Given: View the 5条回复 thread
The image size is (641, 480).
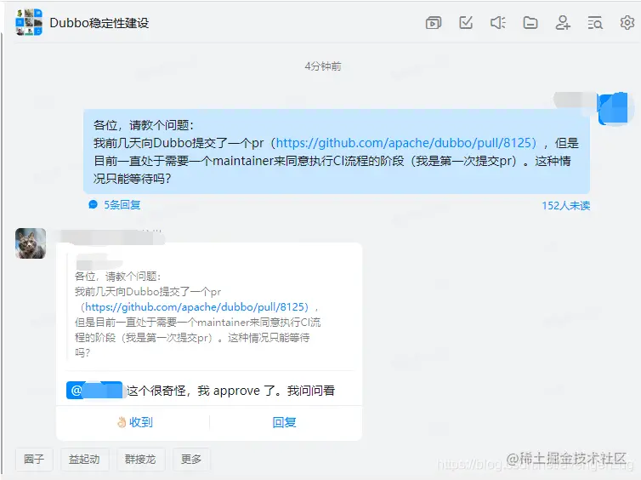Looking at the screenshot, I should (122, 204).
